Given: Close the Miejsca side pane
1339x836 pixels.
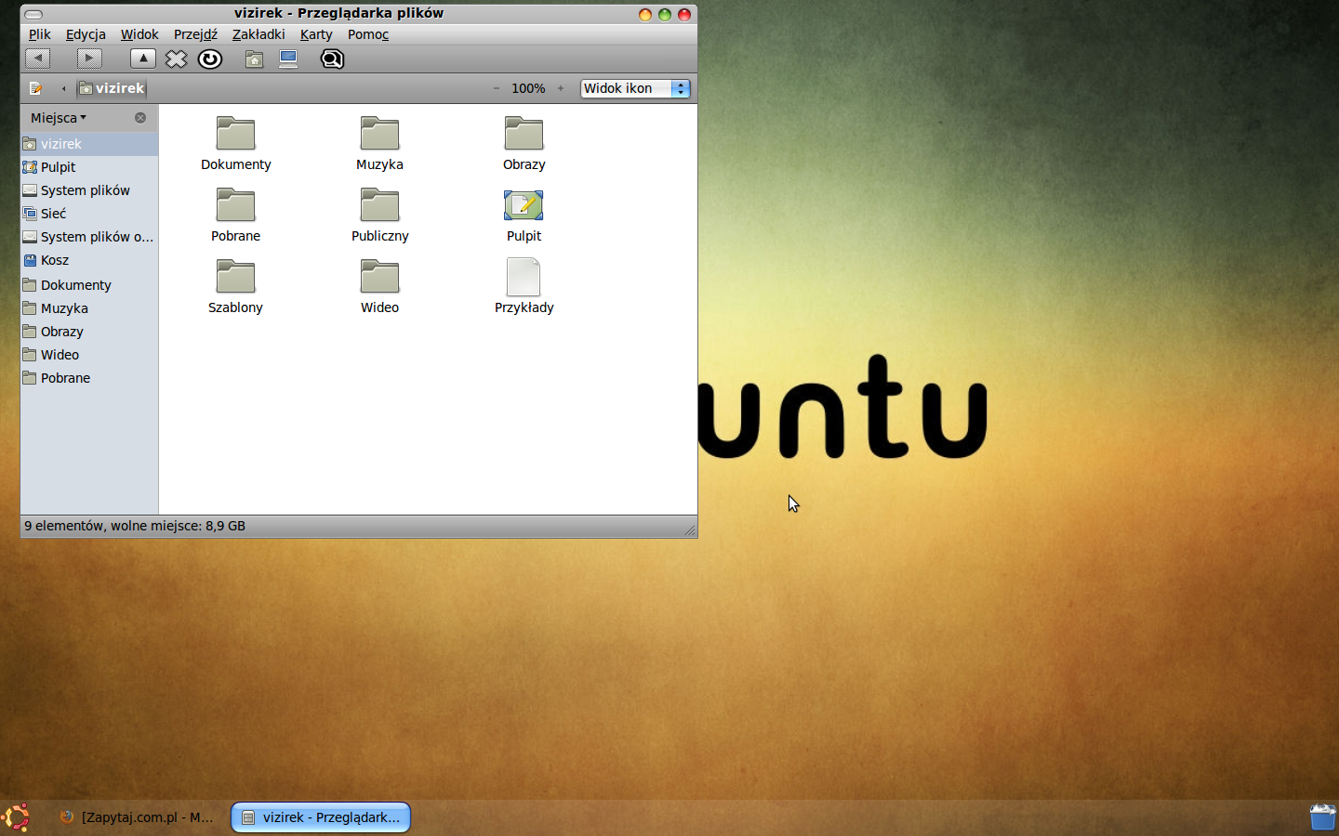Looking at the screenshot, I should click(140, 118).
